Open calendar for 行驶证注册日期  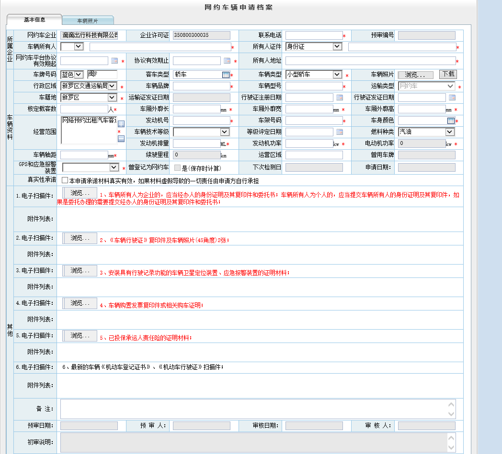(x=339, y=98)
